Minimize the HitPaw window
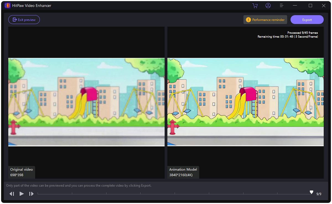This screenshot has width=332, height=204. point(295,6)
